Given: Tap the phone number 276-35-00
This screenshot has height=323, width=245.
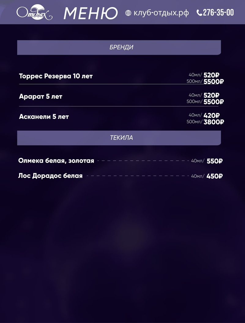Looking at the screenshot, I should click(x=218, y=13).
